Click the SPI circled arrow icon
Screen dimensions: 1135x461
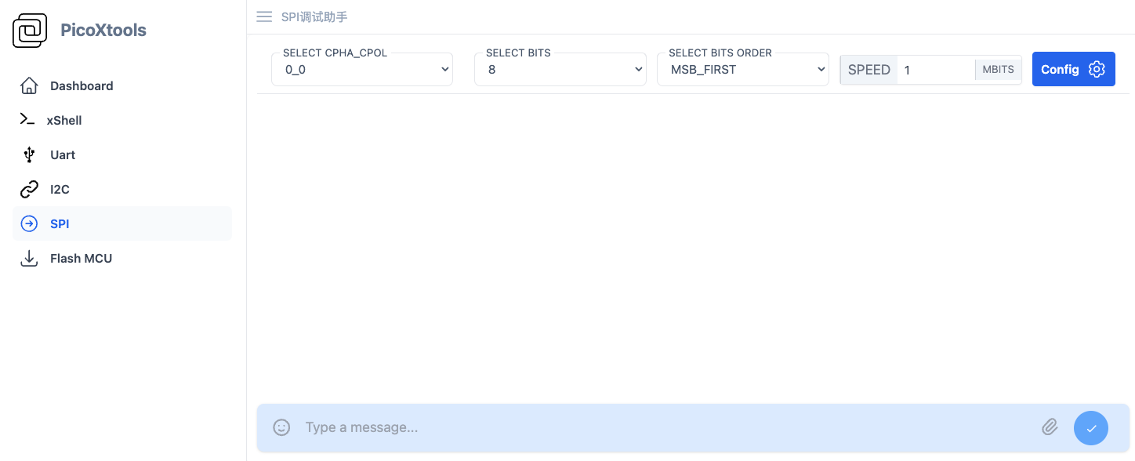click(29, 223)
